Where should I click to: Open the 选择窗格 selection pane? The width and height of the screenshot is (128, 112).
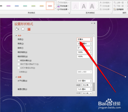119,9
